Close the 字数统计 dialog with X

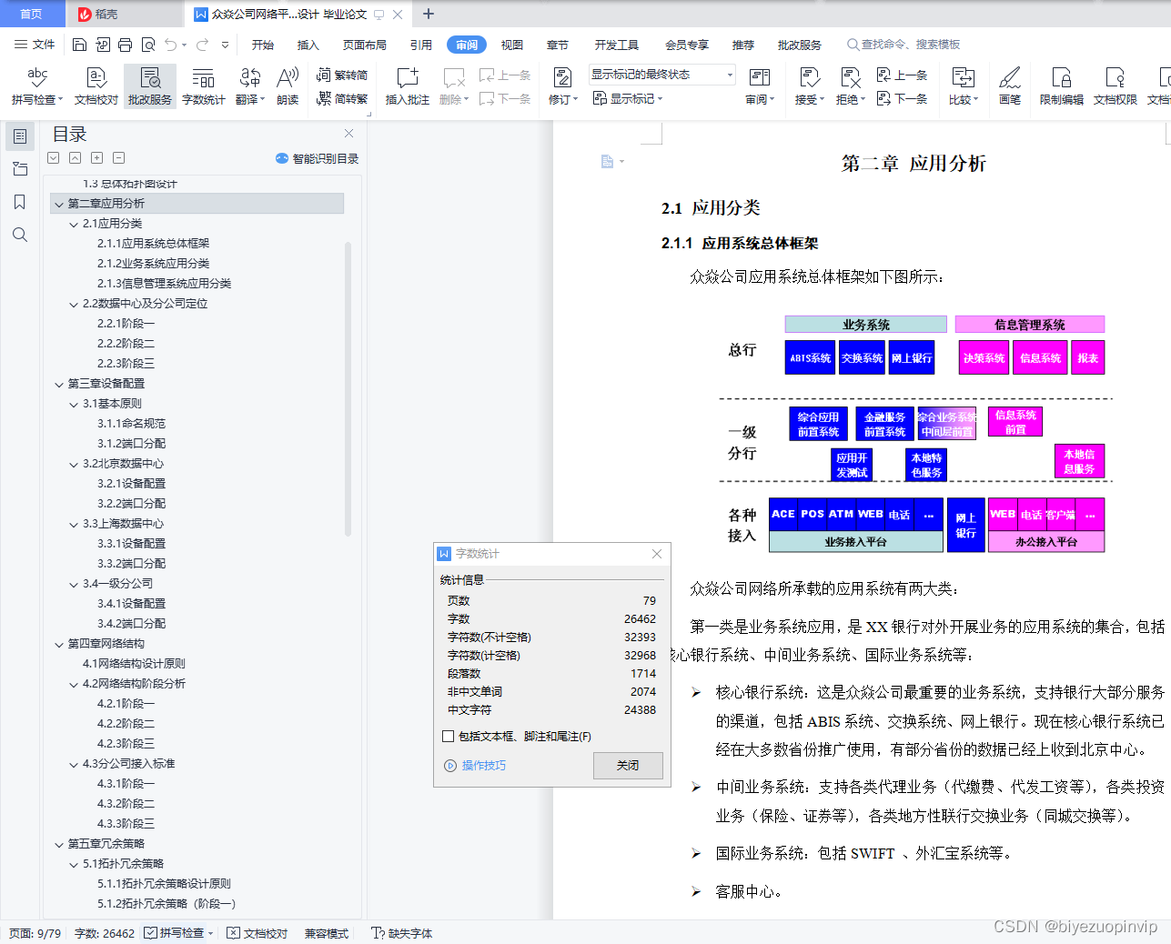657,554
